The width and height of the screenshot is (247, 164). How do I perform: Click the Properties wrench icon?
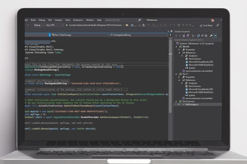coord(211,36)
